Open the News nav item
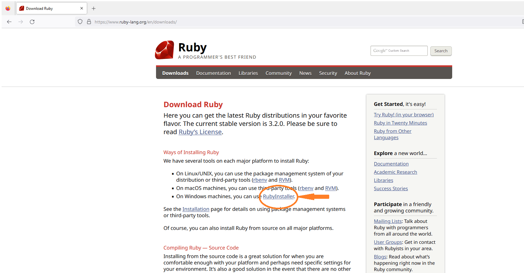524x273 pixels. 305,73
